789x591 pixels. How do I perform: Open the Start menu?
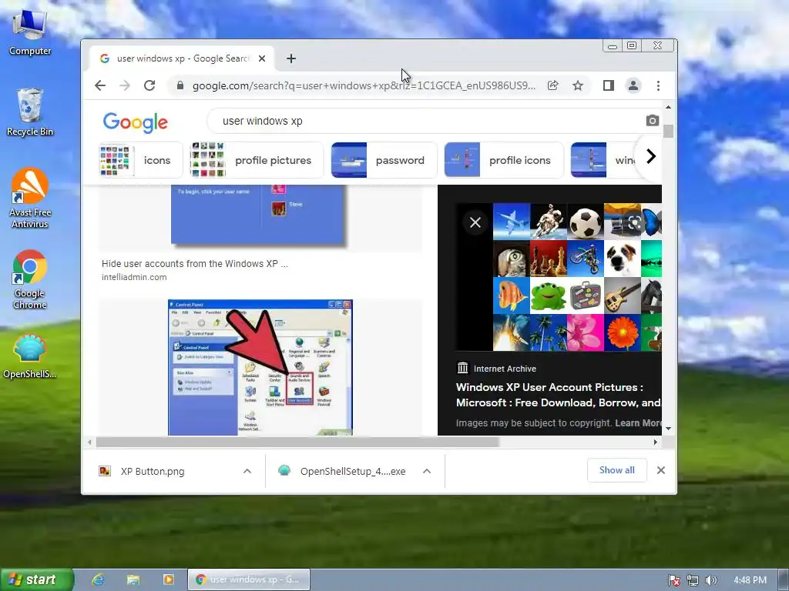36,579
